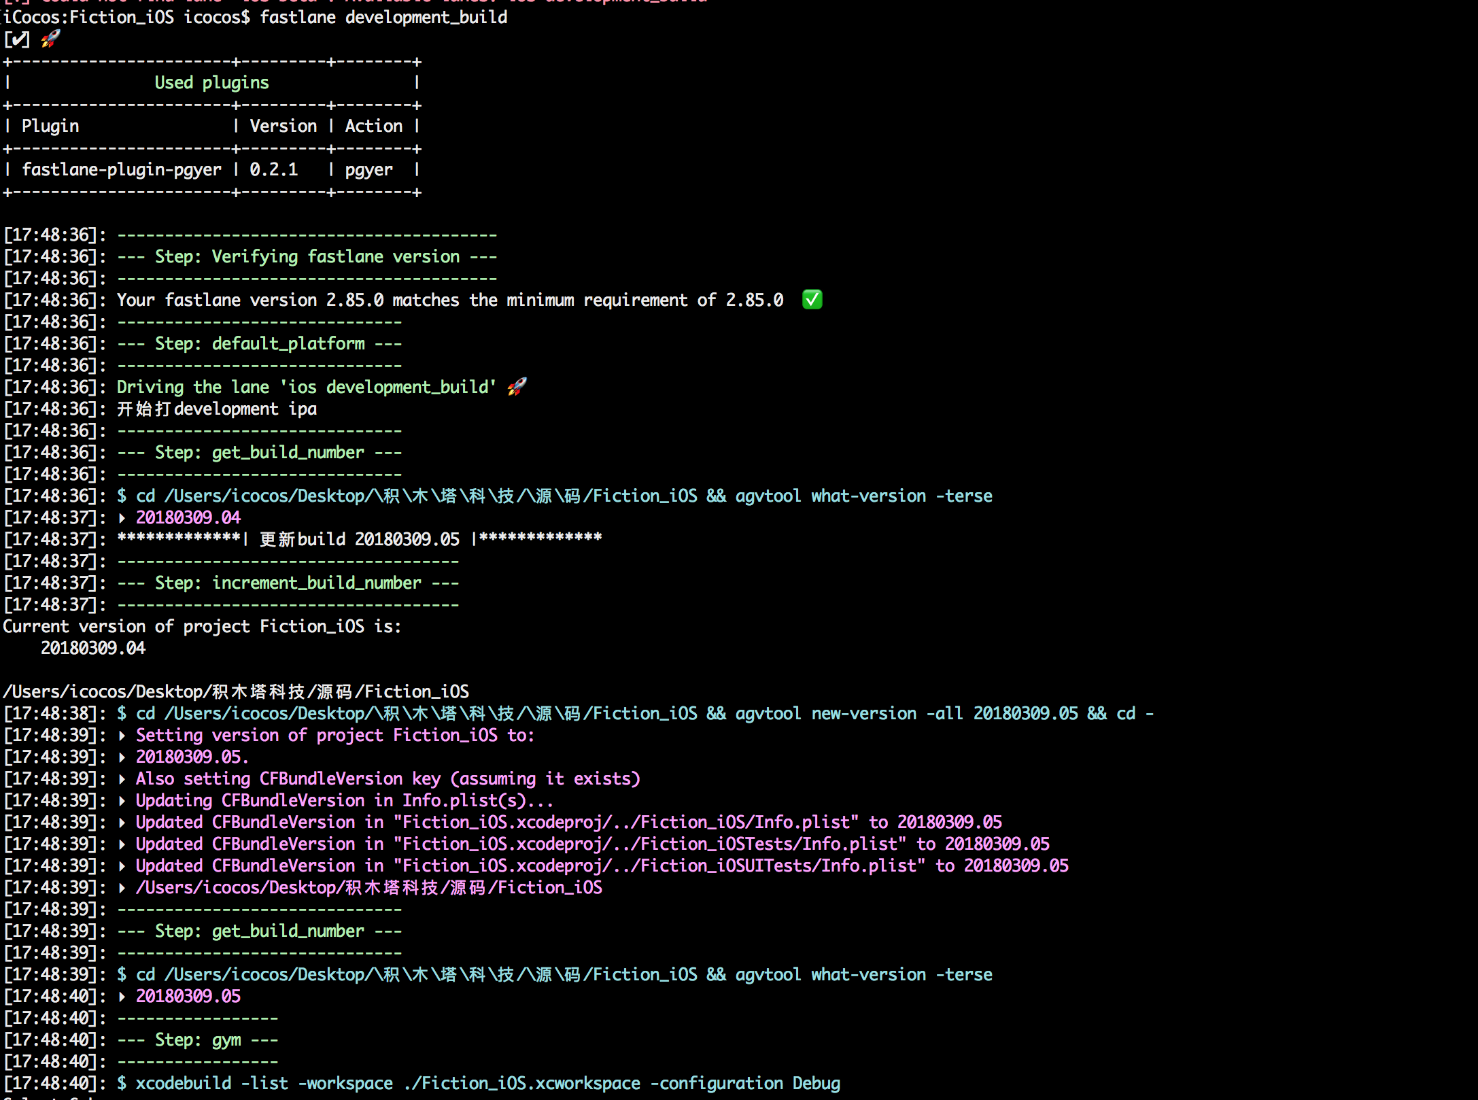1478x1100 pixels.
Task: Click the 'fastlane-plugin-pgyer' table cell
Action: tap(122, 169)
